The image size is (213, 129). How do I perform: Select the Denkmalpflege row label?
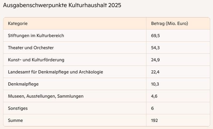click(23, 84)
